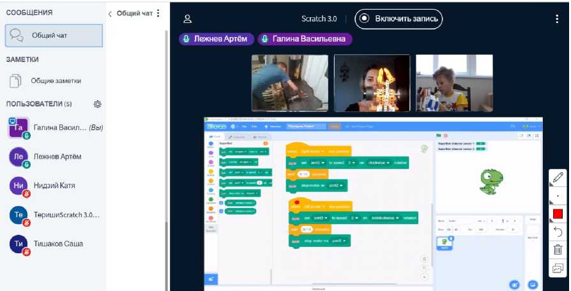This screenshot has width=571, height=291.
Task: Switch Scratch stage to small layout
Action: point(521,136)
